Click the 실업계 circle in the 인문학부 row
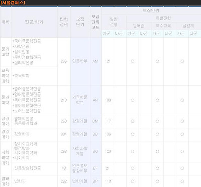The image size is (201, 187). tap(182, 61)
